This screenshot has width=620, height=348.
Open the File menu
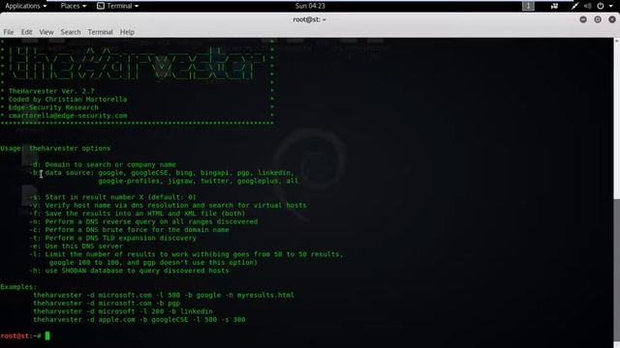pyautogui.click(x=9, y=32)
